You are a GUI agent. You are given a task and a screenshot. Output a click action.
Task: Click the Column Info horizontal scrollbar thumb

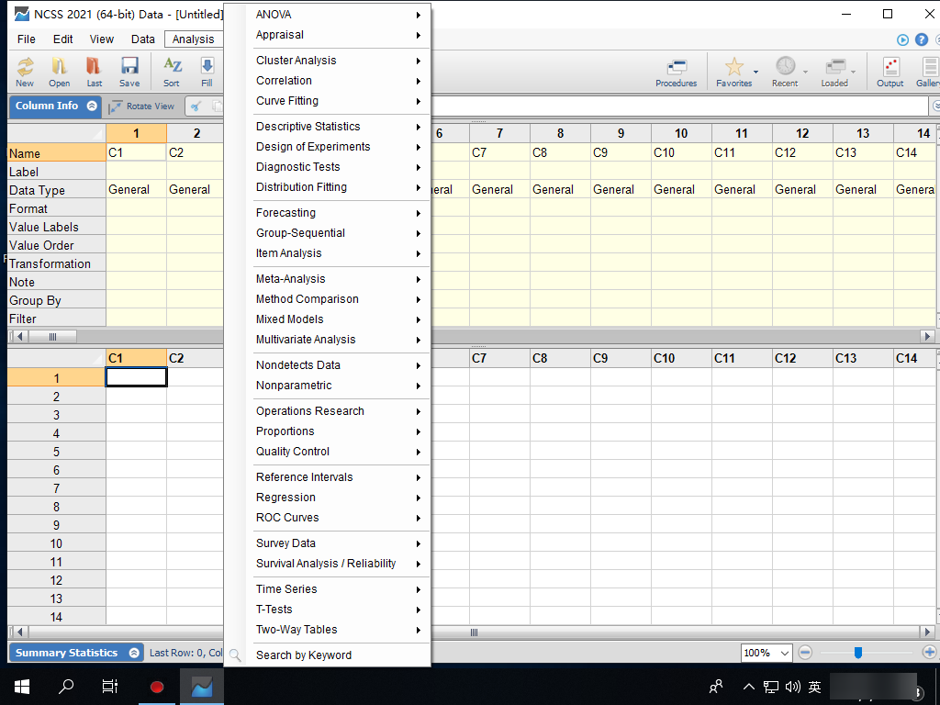[x=52, y=336]
